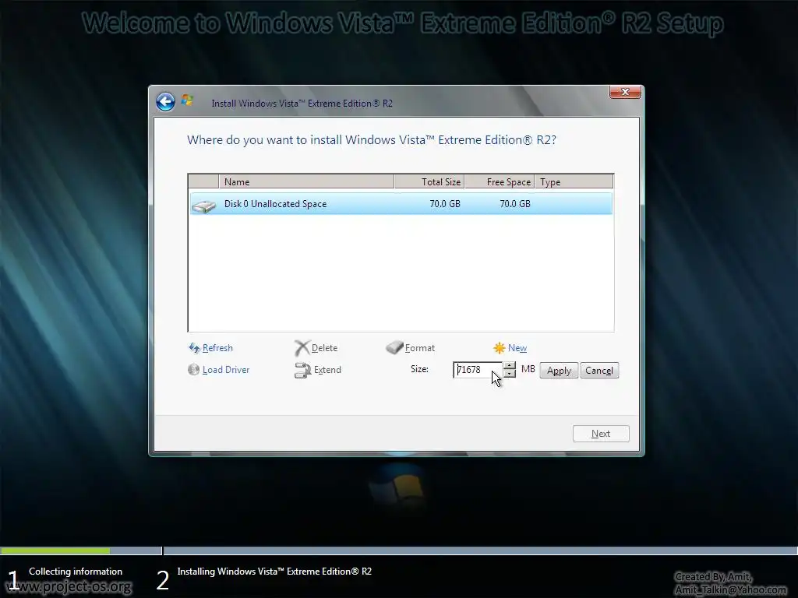Image resolution: width=798 pixels, height=598 pixels.
Task: Decrease size with the down spinner arrow
Action: click(510, 374)
